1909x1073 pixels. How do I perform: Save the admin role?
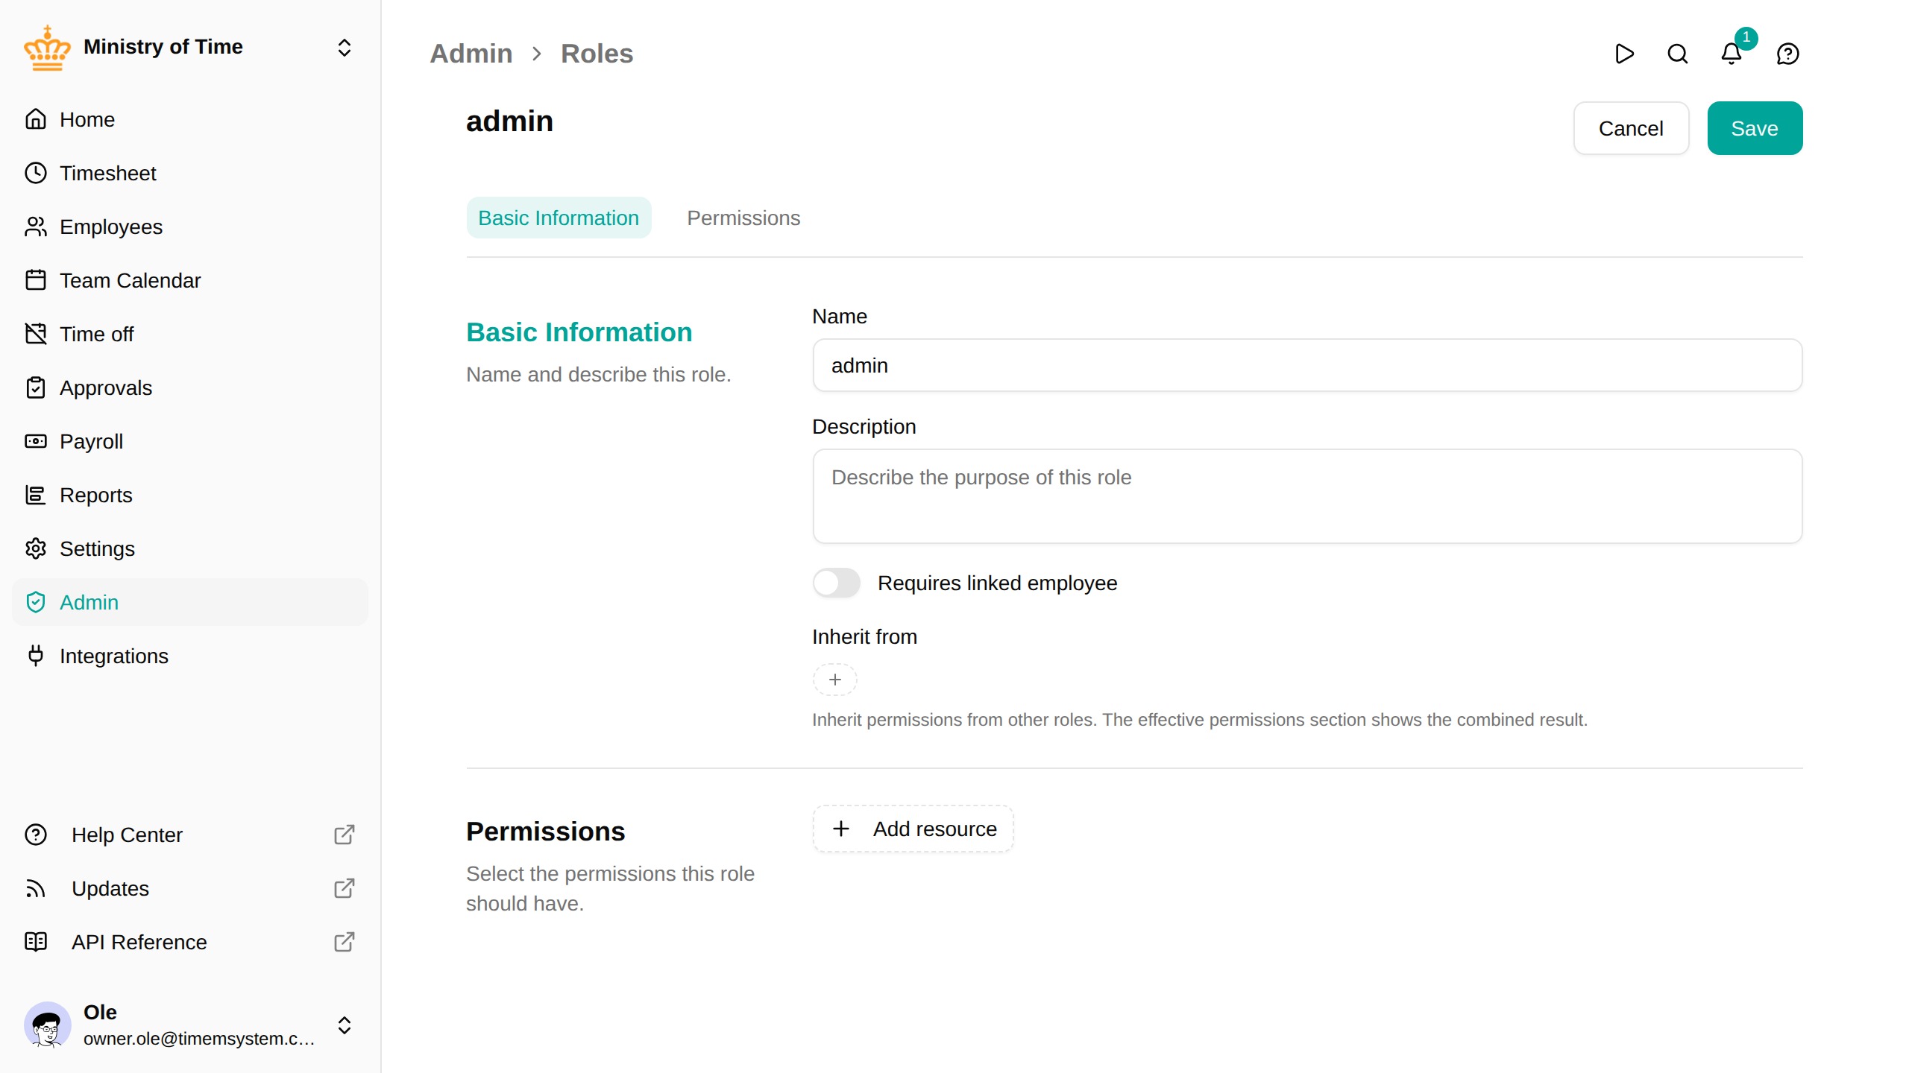pos(1755,128)
